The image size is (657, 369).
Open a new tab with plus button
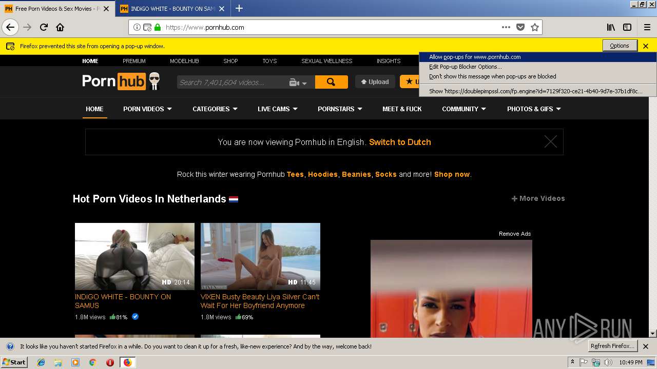239,8
